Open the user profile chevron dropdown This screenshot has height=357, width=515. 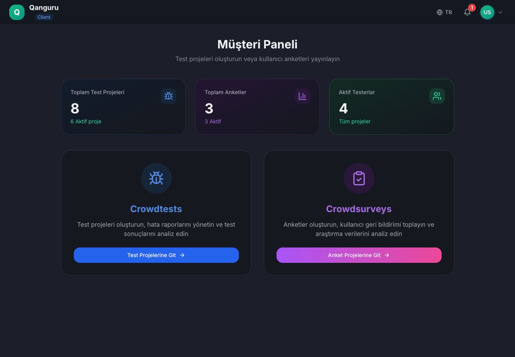click(x=500, y=12)
